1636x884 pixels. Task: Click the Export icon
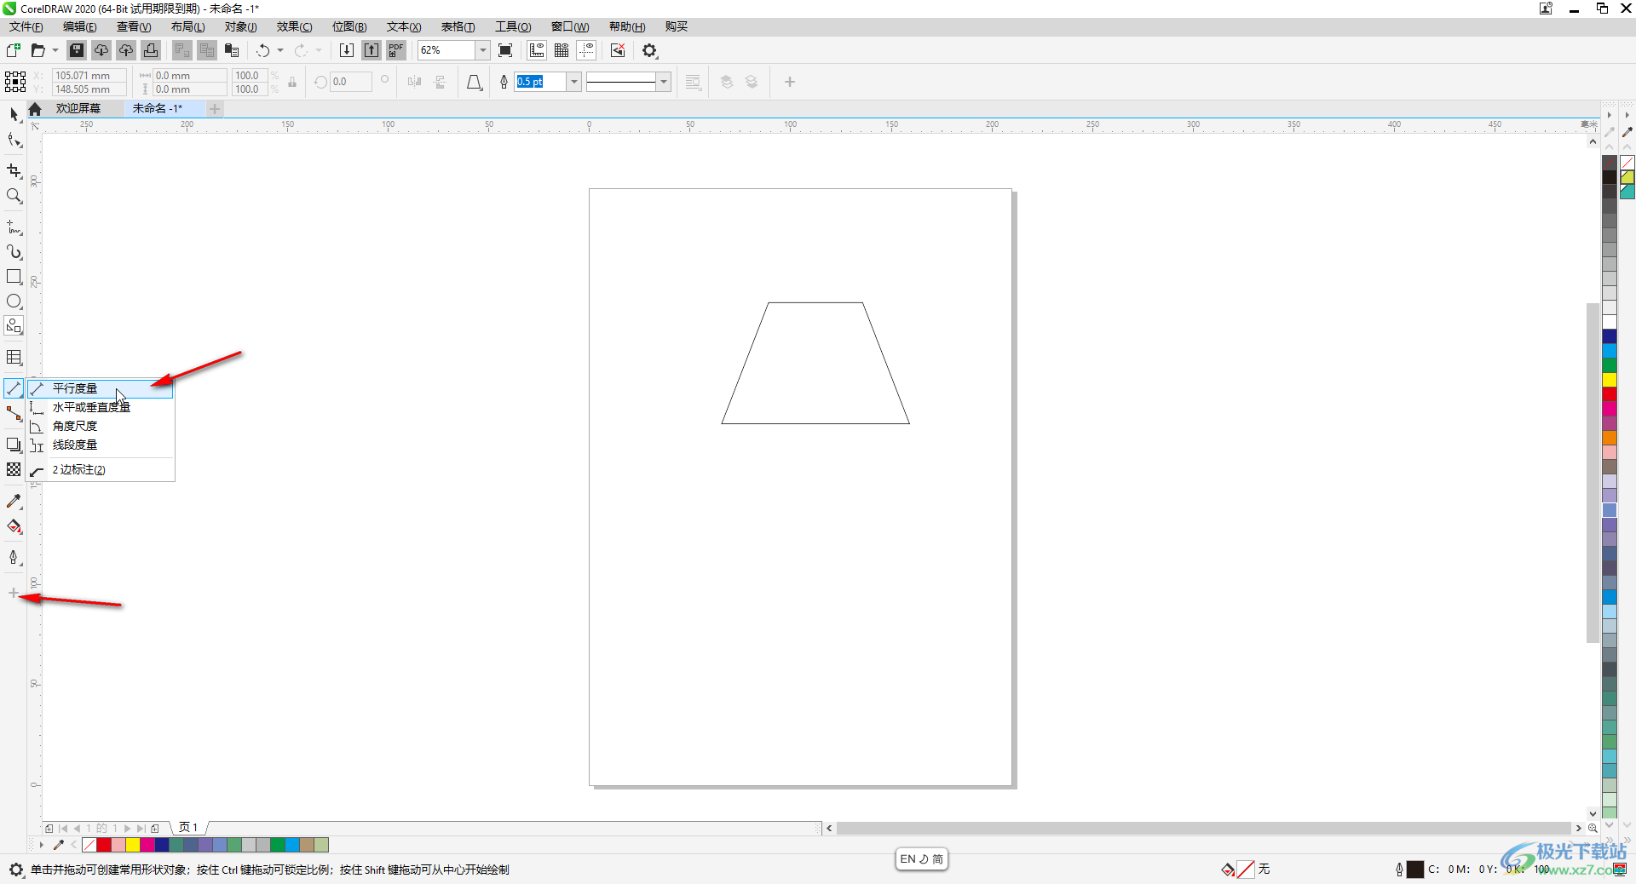tap(372, 50)
